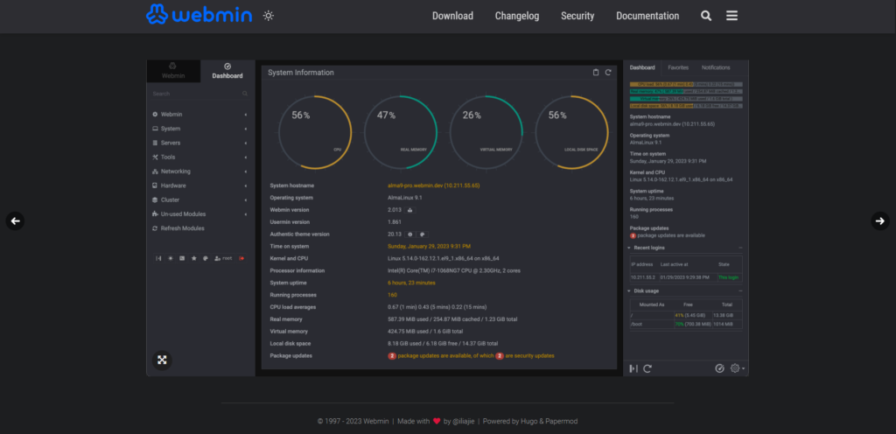Open the Download page

(x=452, y=16)
